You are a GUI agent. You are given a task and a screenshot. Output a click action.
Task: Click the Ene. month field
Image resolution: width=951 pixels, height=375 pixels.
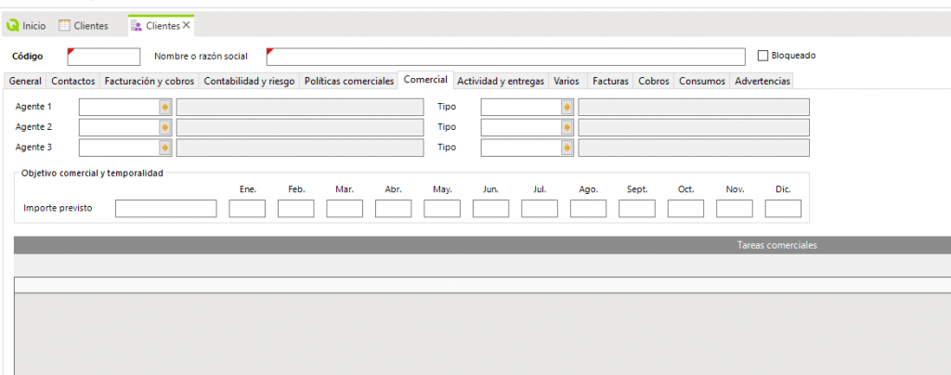tap(247, 209)
